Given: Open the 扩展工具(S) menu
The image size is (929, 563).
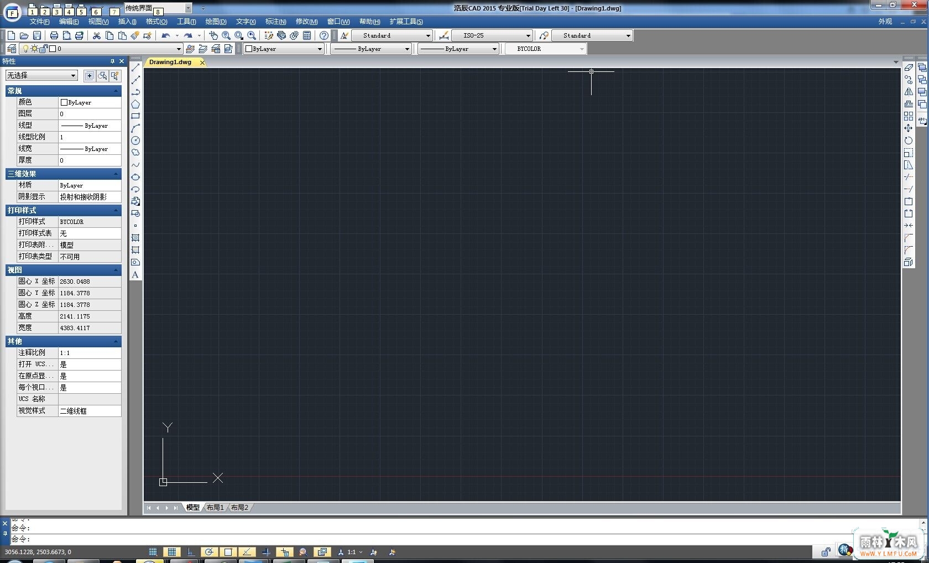Looking at the screenshot, I should [406, 22].
